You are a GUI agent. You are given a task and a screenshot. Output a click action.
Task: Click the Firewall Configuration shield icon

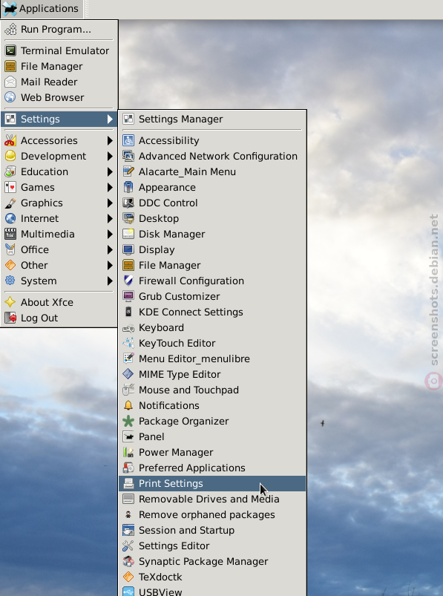coord(128,281)
